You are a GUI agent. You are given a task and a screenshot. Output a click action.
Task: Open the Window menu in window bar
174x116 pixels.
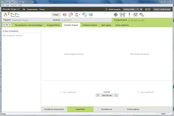point(14,5)
